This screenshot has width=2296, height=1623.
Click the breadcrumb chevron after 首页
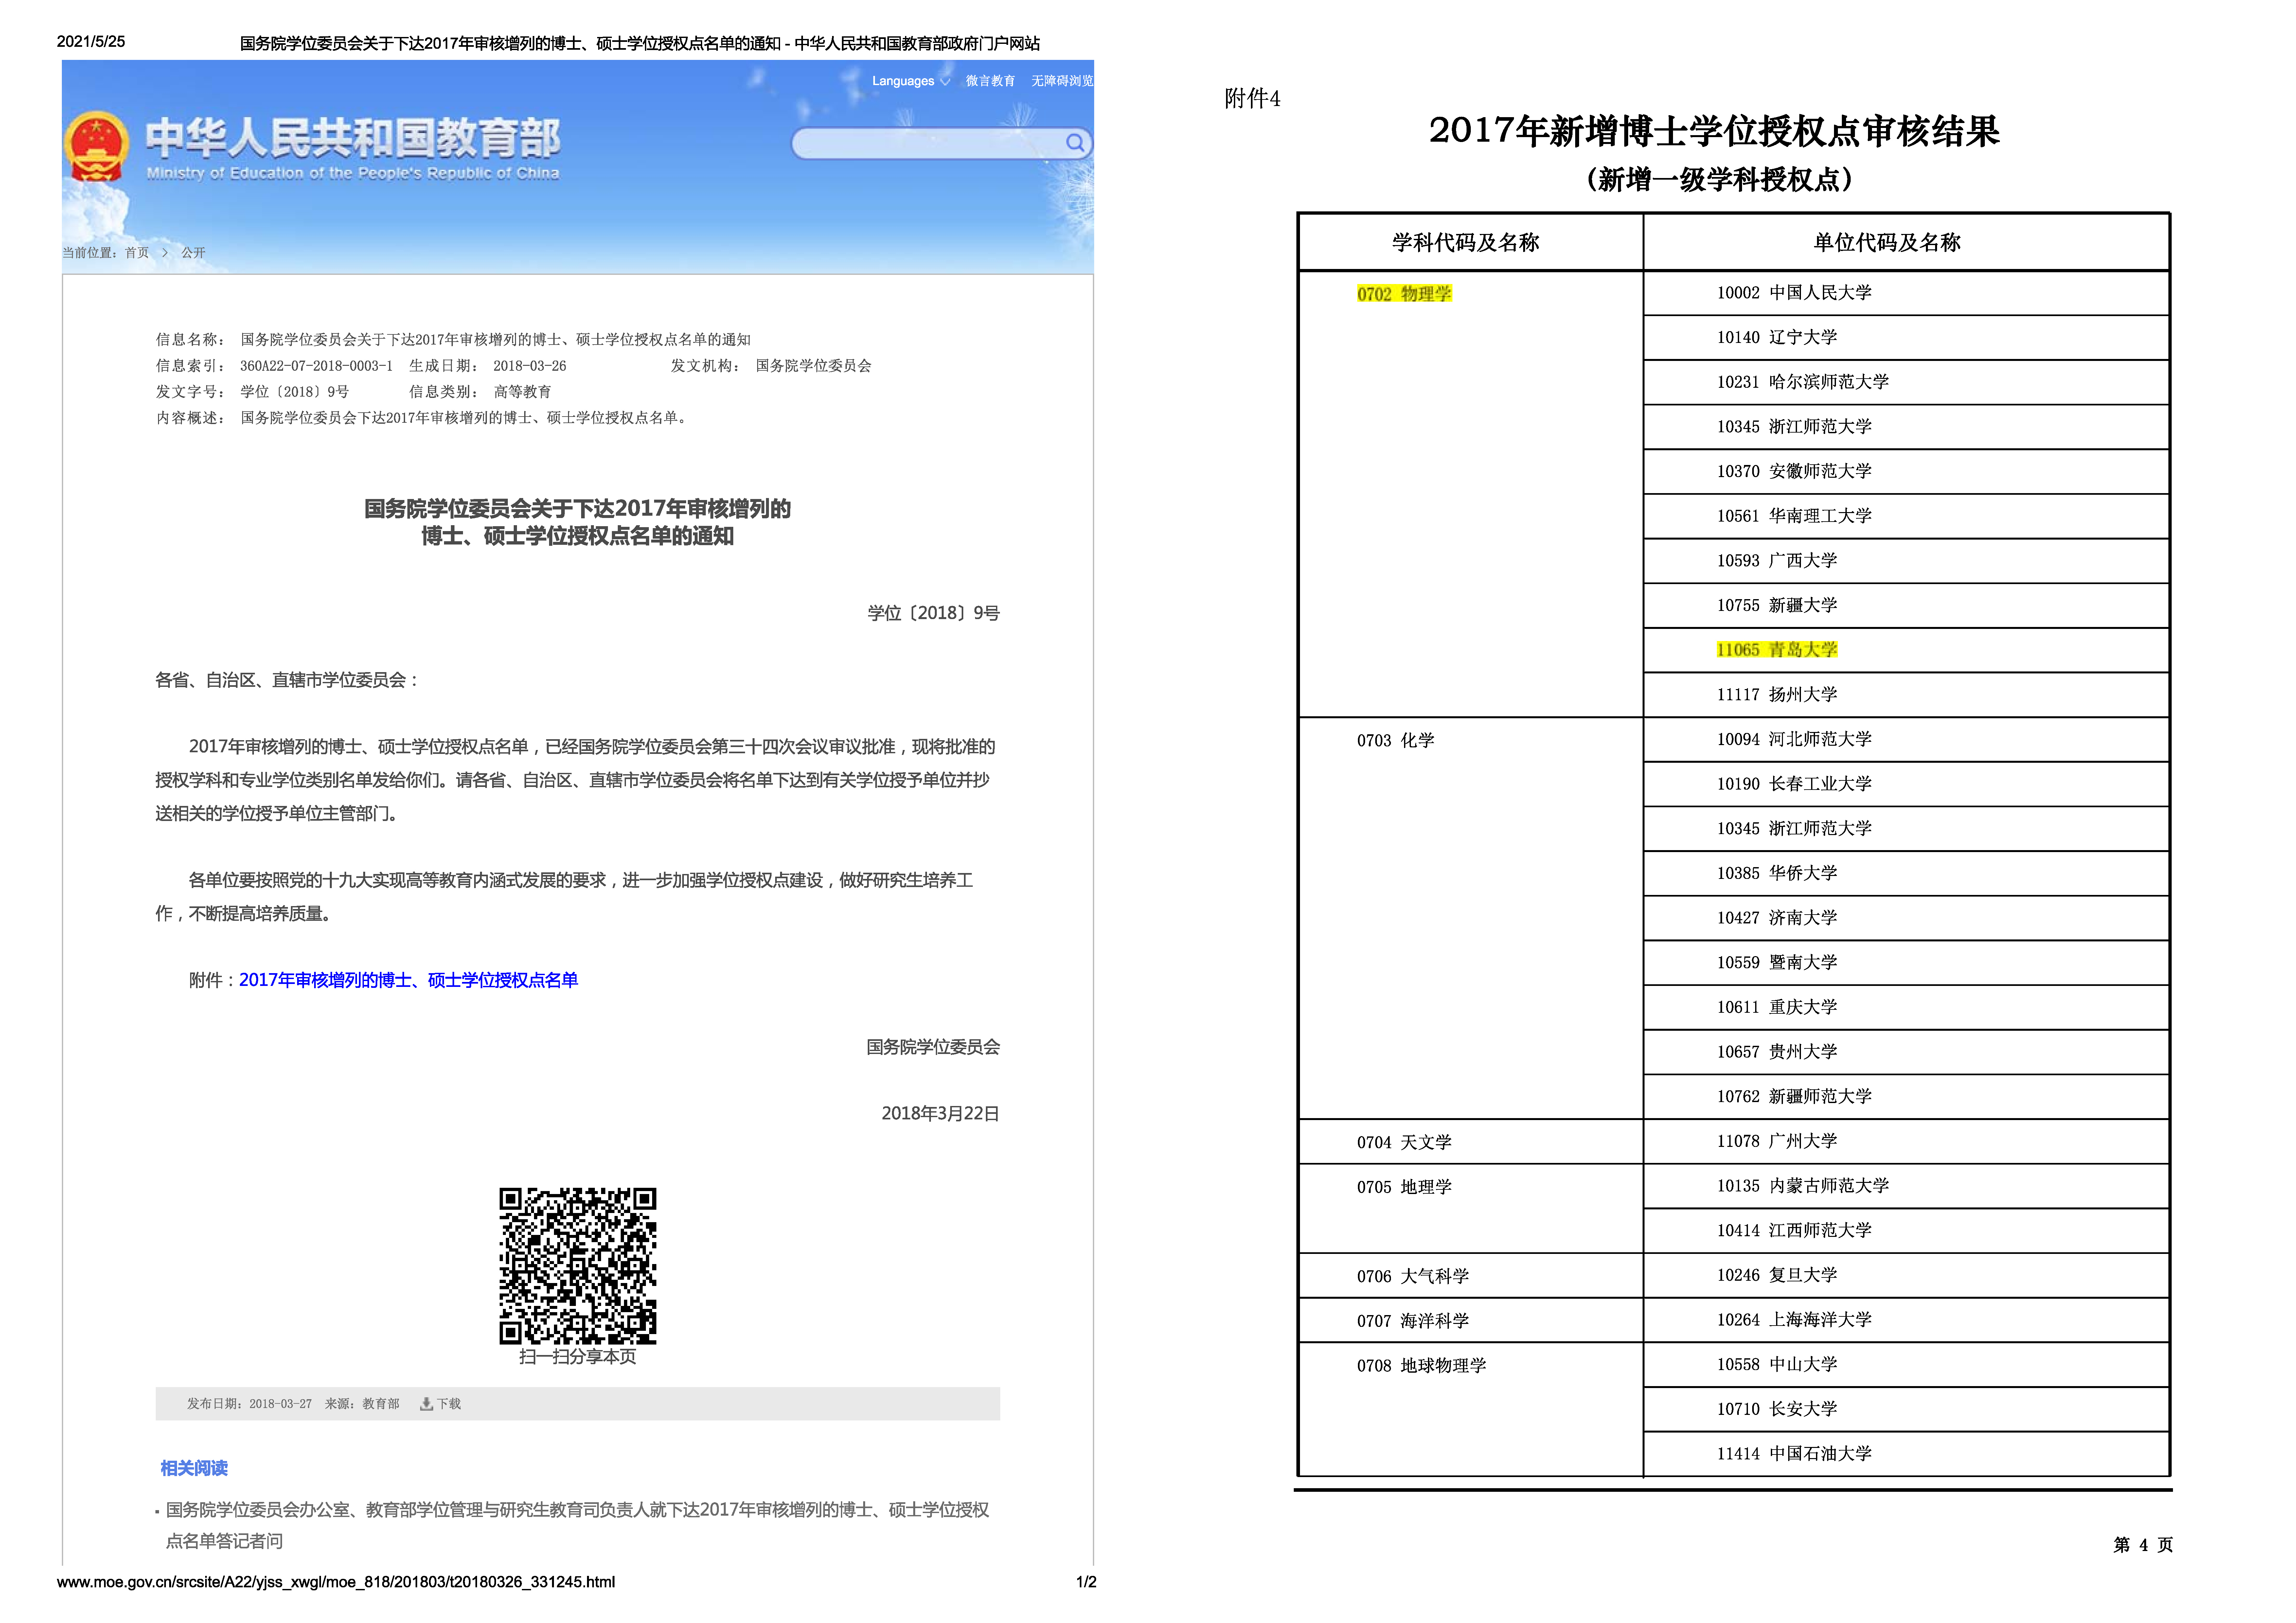(x=165, y=253)
